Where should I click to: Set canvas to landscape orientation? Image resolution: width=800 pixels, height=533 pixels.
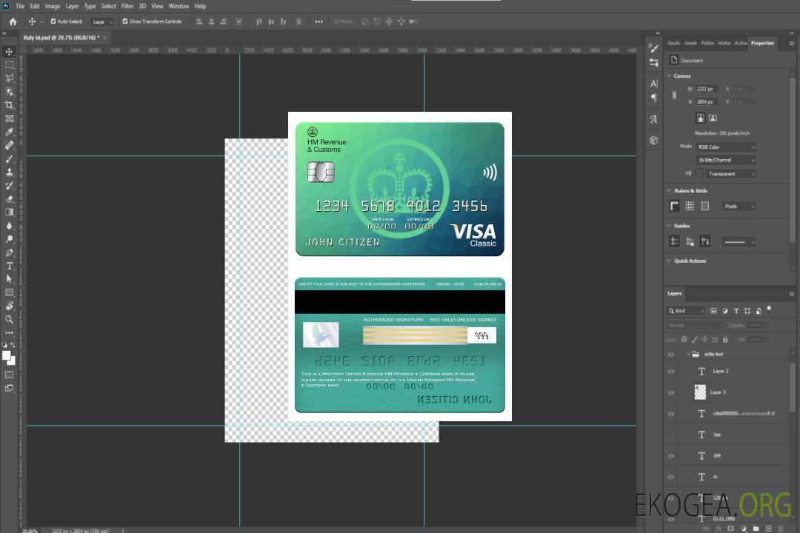pyautogui.click(x=713, y=118)
